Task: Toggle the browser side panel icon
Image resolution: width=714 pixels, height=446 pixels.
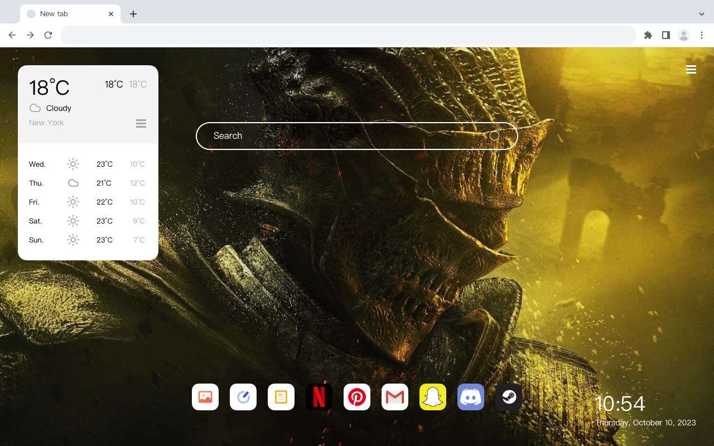Action: (665, 35)
